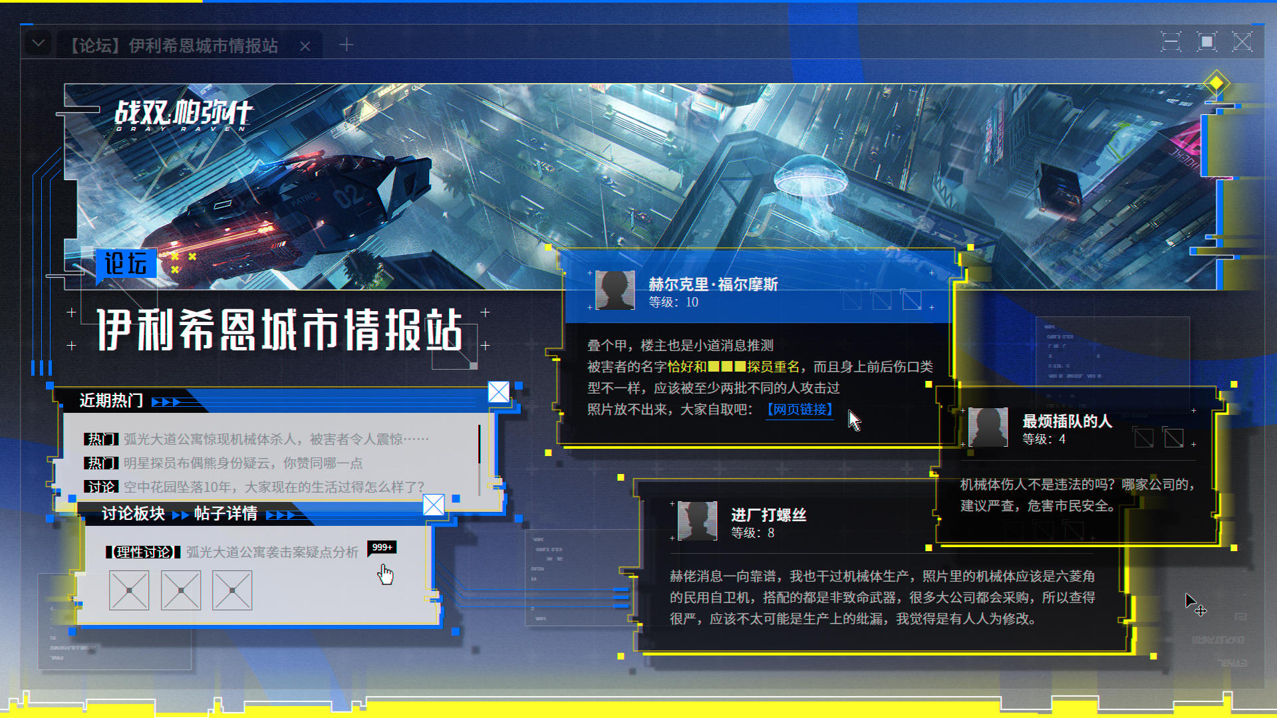Click rightmost action icon on 赫尔克里 post header
The image size is (1277, 718).
coord(912,300)
